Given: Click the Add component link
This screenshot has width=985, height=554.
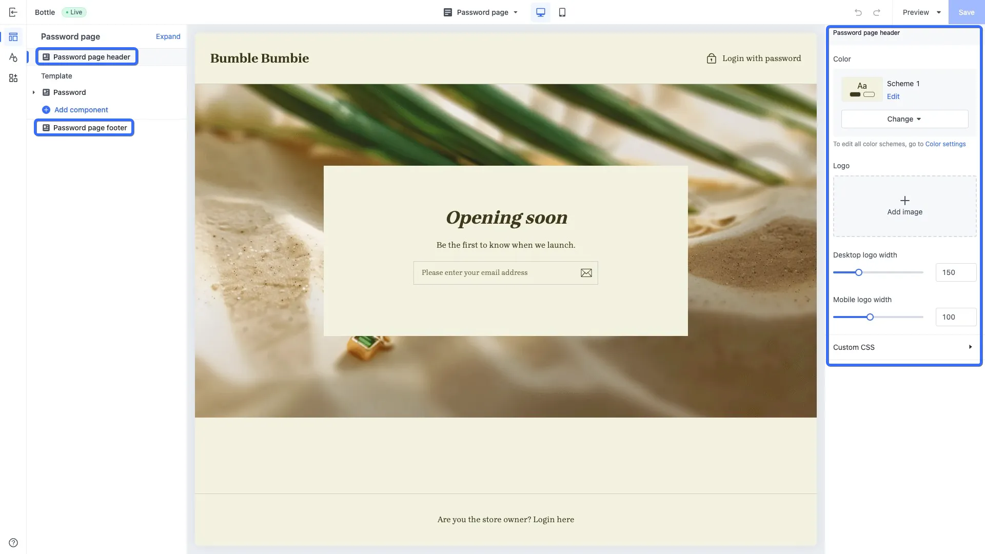Looking at the screenshot, I should coord(81,110).
